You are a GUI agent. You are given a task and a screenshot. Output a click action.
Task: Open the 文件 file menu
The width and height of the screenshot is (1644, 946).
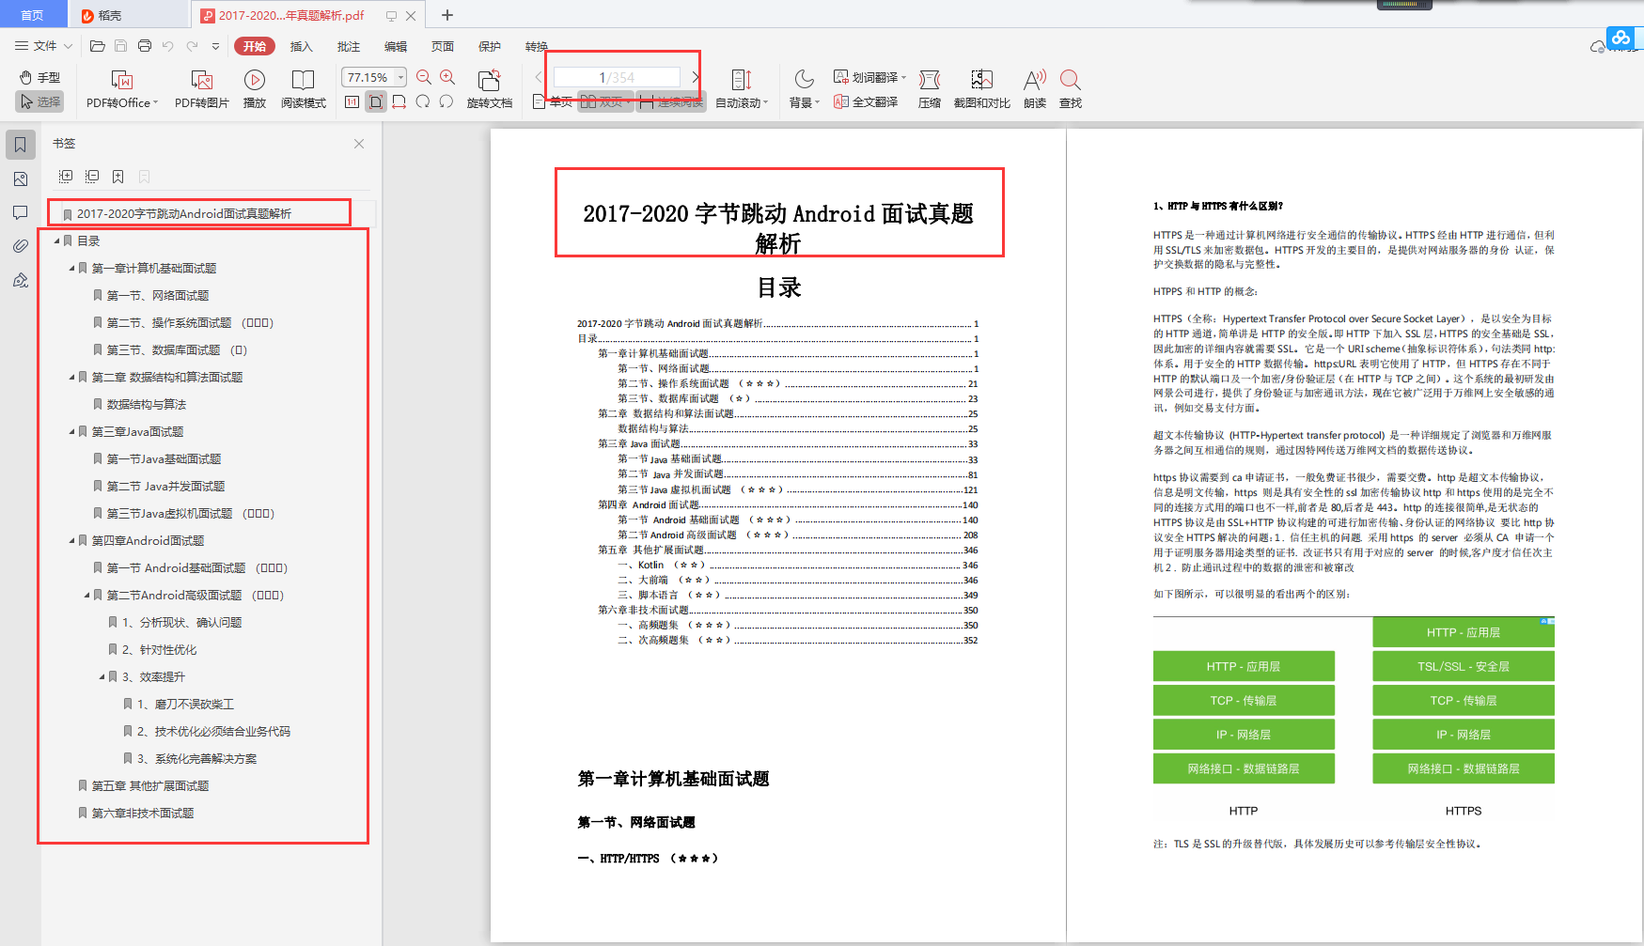[x=43, y=45]
